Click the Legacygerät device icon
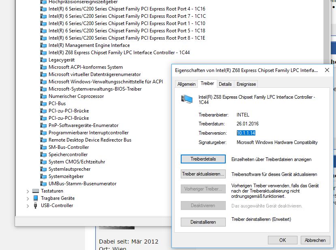 click(43, 60)
